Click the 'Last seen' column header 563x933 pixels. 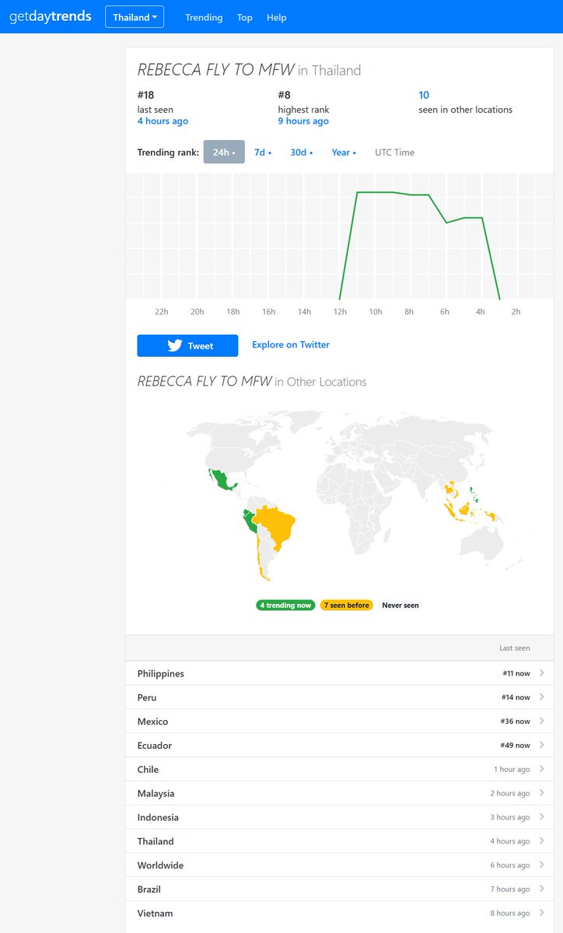click(x=515, y=648)
